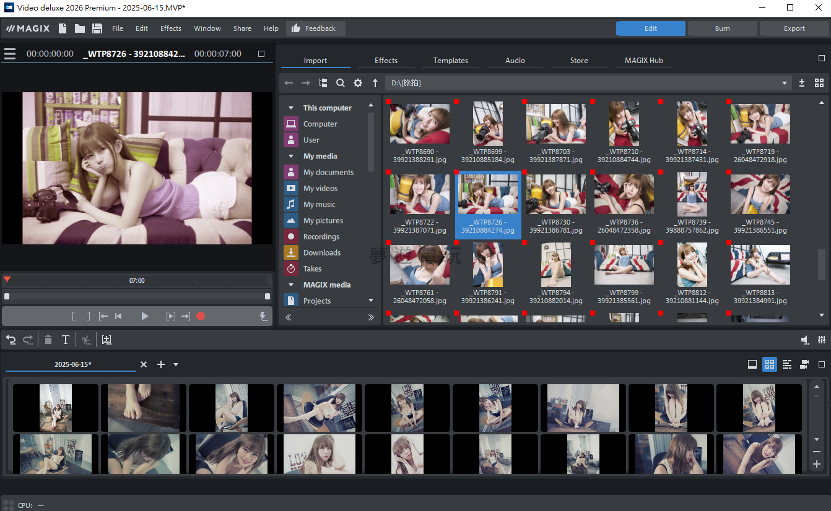The image size is (831, 511).
Task: Open the media pool search icon
Action: 341,83
